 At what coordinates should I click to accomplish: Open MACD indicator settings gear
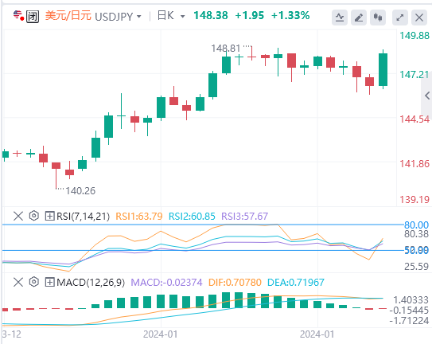point(34,282)
